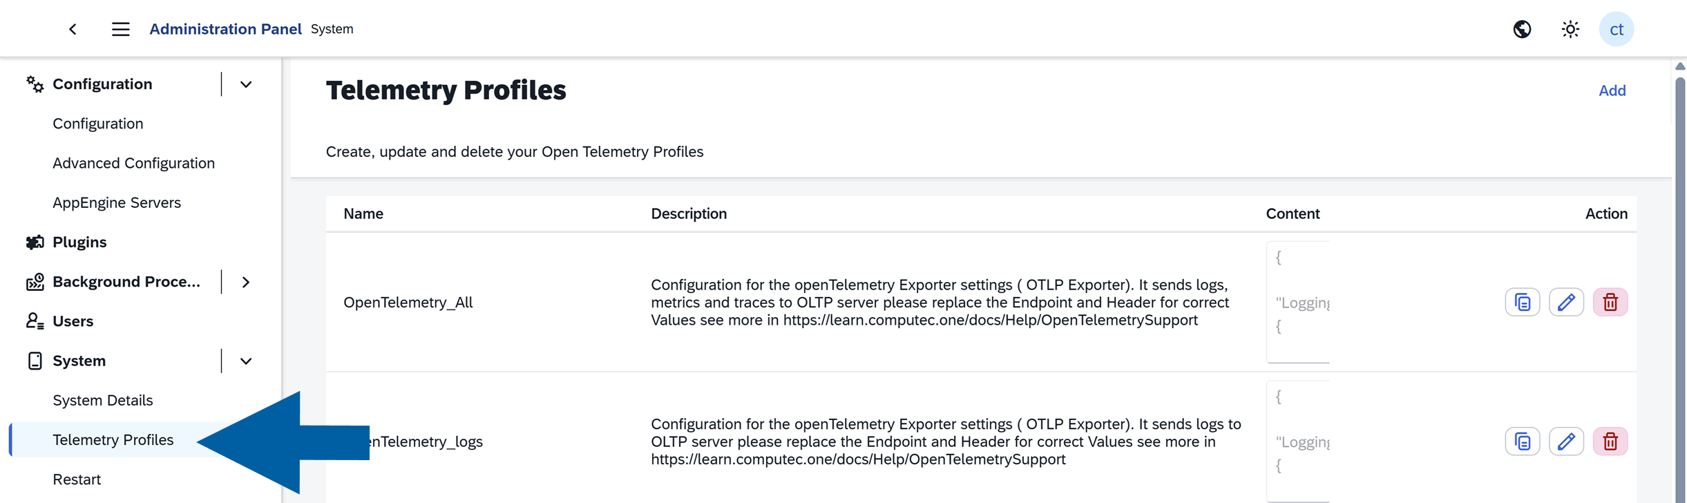
Task: Collapse the Configuration section chevron
Action: click(246, 84)
